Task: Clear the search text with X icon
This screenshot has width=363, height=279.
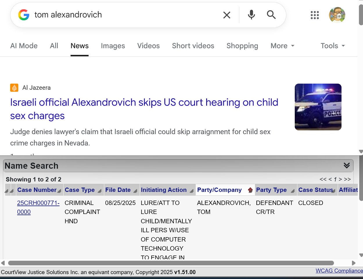Action: click(227, 15)
